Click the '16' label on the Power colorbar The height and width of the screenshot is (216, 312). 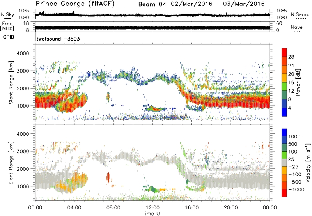[291, 83]
